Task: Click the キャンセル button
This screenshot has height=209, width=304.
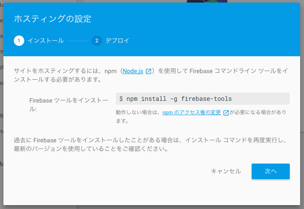Action: 226,171
